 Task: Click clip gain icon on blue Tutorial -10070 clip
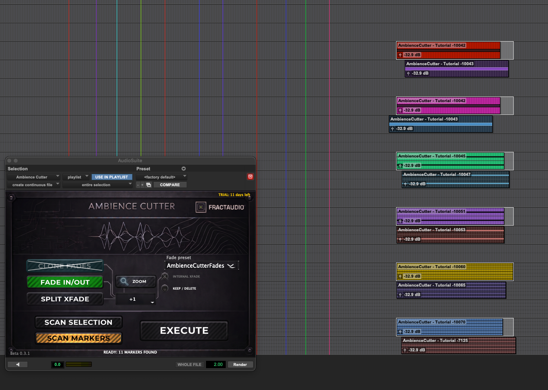[400, 332]
